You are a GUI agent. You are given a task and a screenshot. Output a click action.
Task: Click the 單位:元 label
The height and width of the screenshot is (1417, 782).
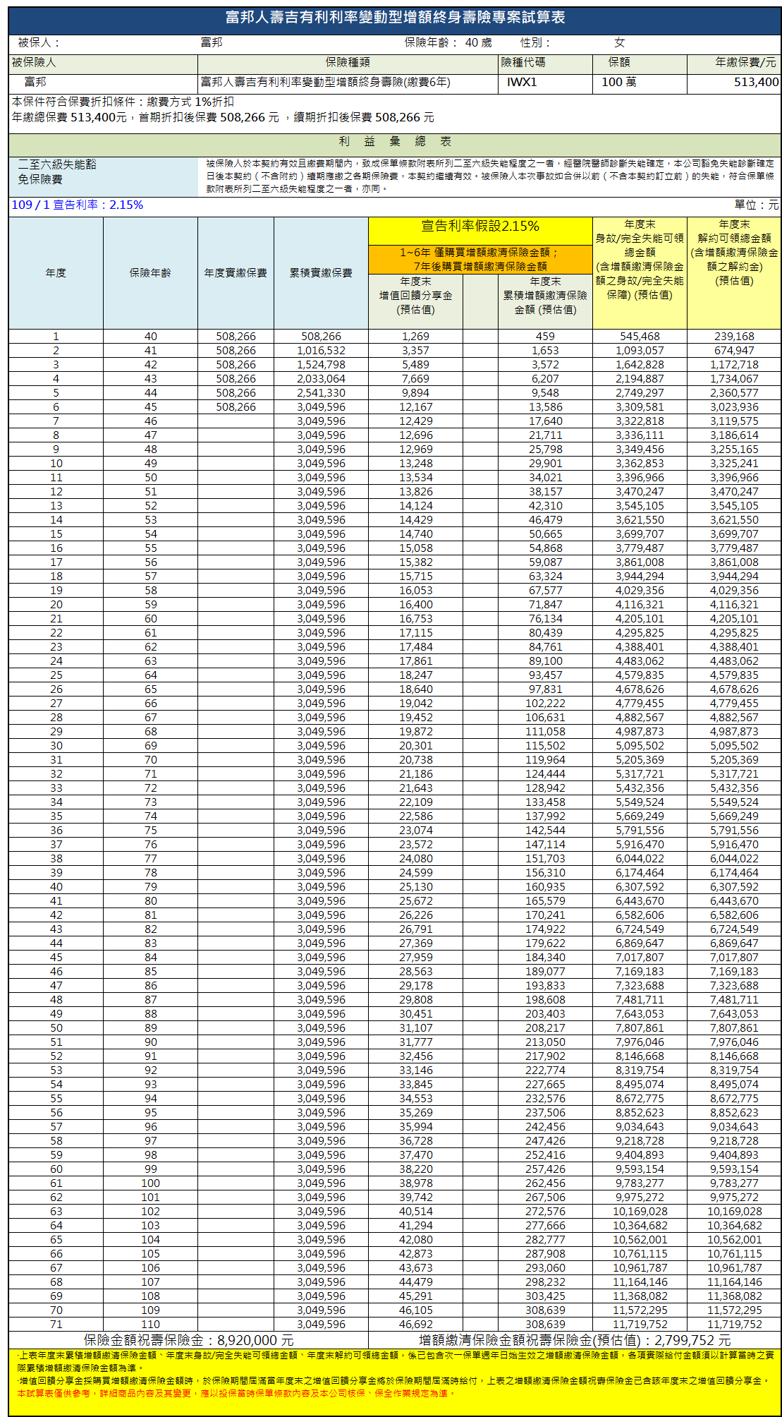tap(757, 205)
